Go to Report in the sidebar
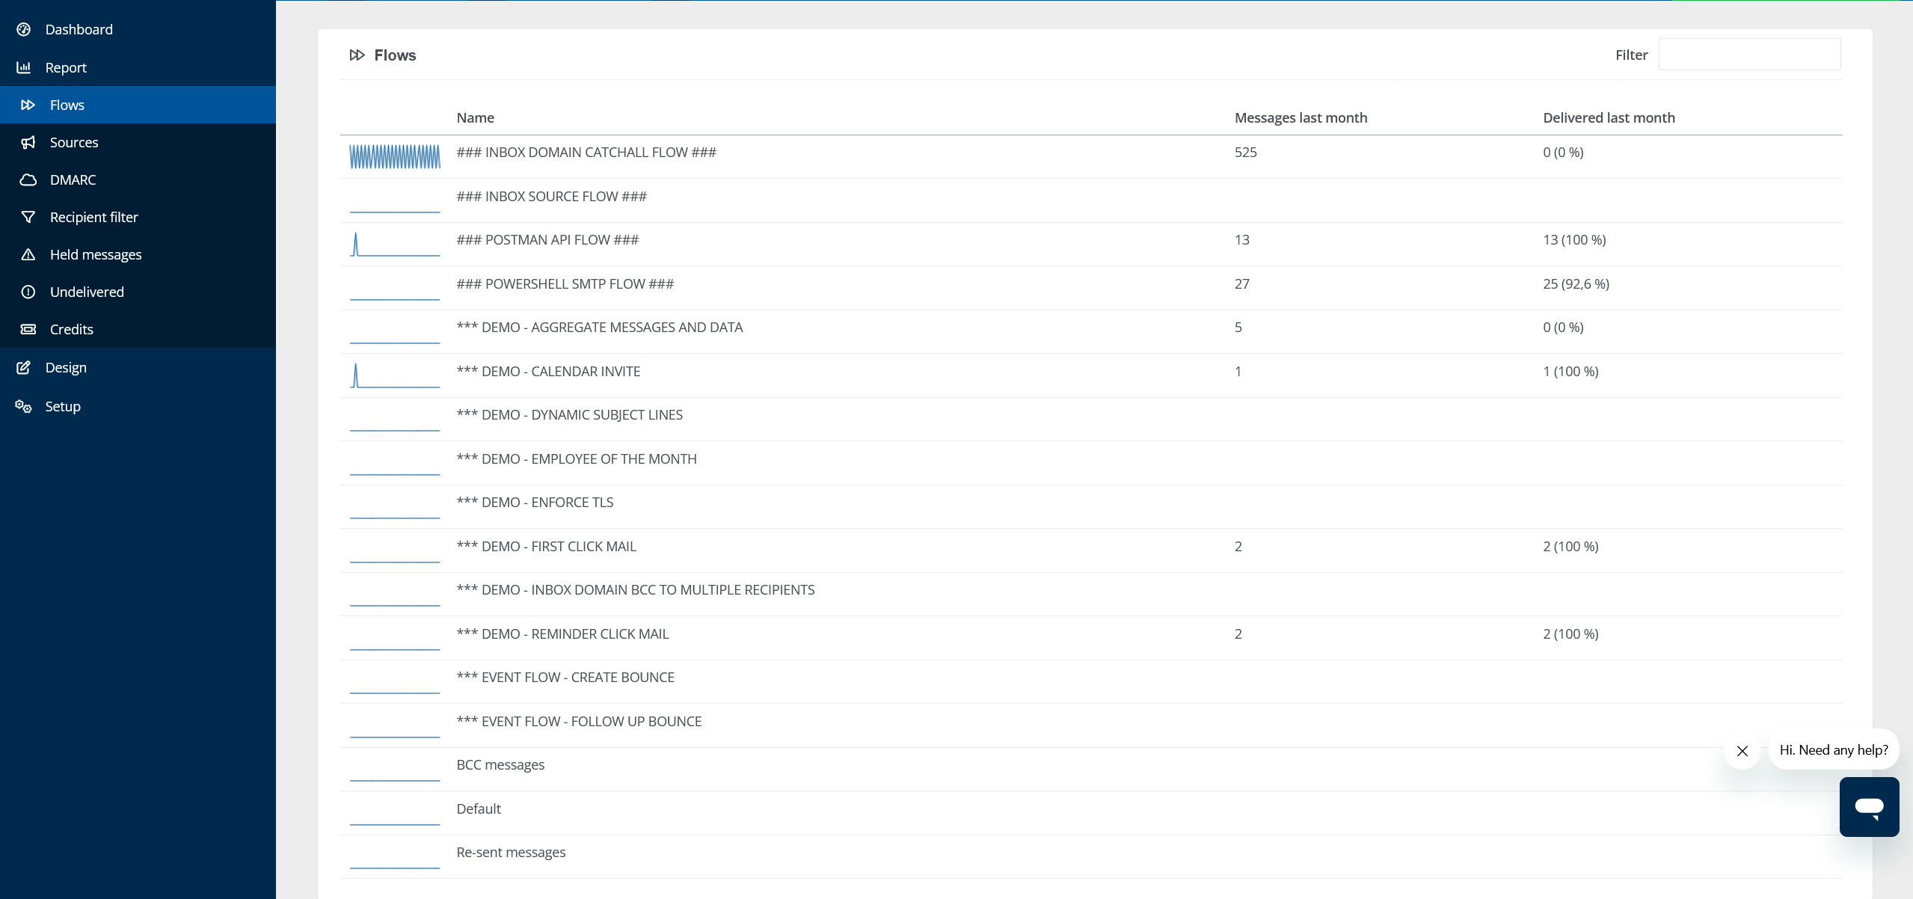Image resolution: width=1913 pixels, height=899 pixels. click(66, 67)
